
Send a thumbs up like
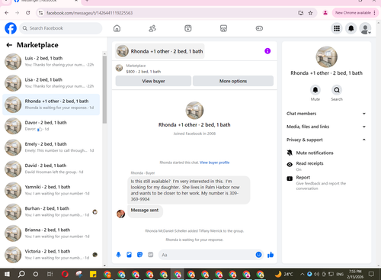[x=271, y=255]
